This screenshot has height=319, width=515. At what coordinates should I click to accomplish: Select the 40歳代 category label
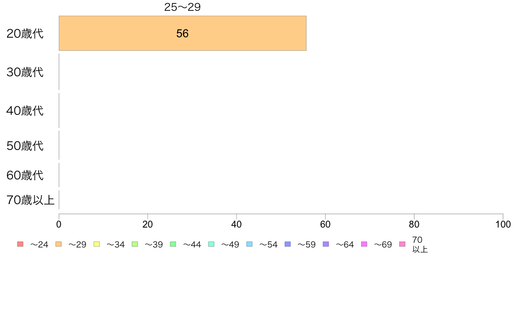tap(25, 111)
